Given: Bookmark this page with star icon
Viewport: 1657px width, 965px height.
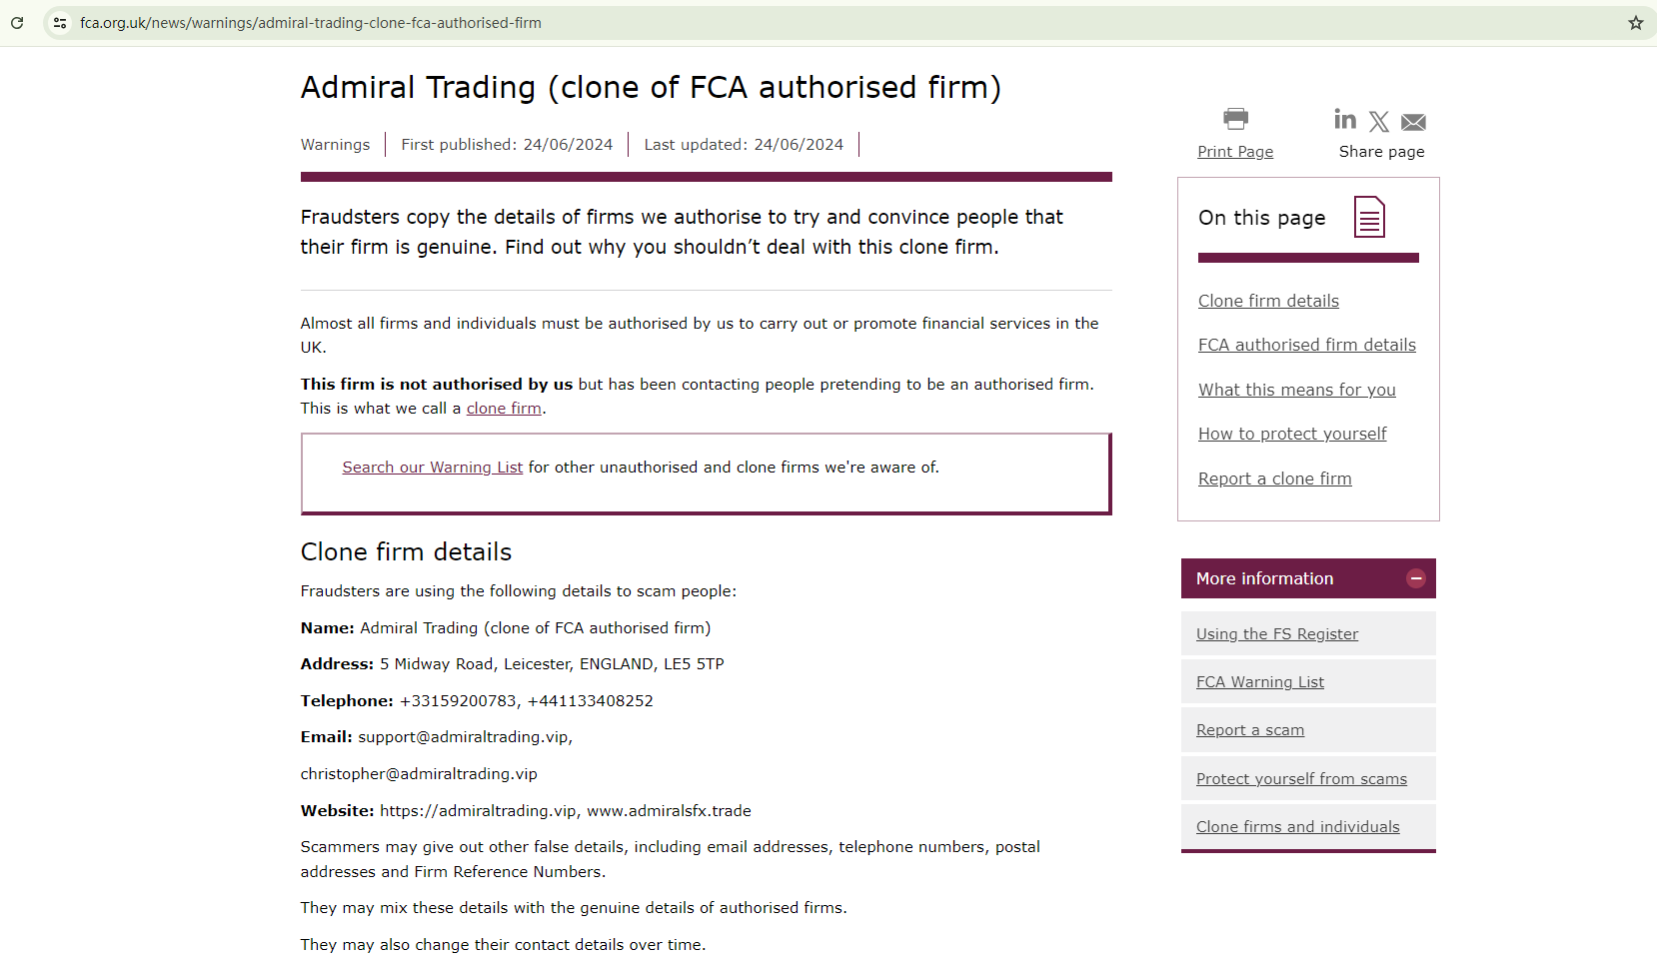Looking at the screenshot, I should (1635, 23).
